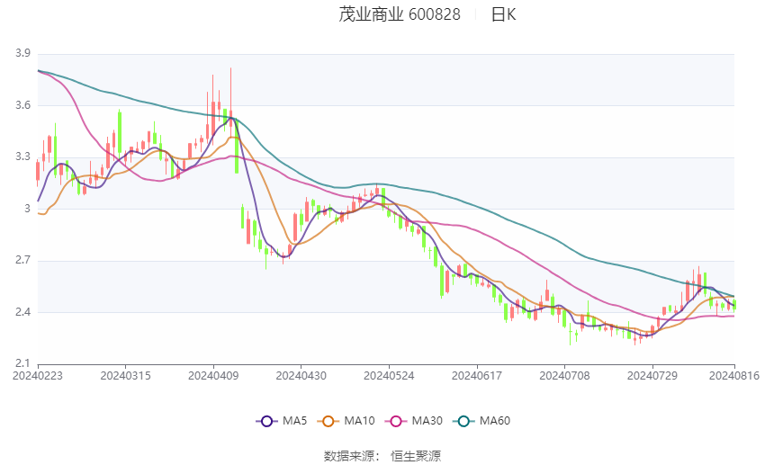
Task: Click the 日K label in title
Action: (503, 14)
